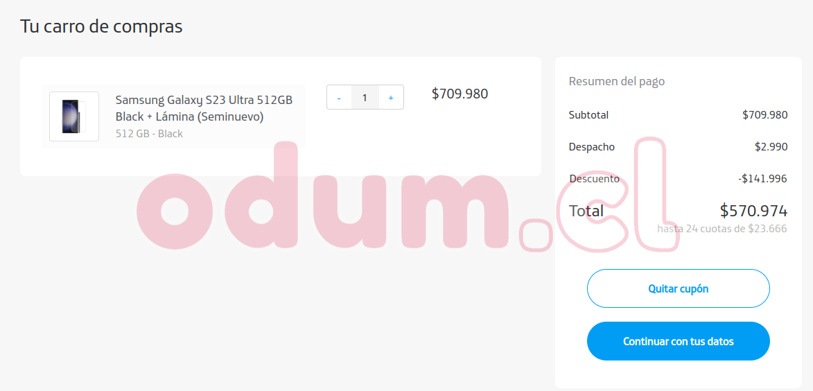
Task: Proceed with 'Continuar con tus datos'
Action: pyautogui.click(x=678, y=341)
